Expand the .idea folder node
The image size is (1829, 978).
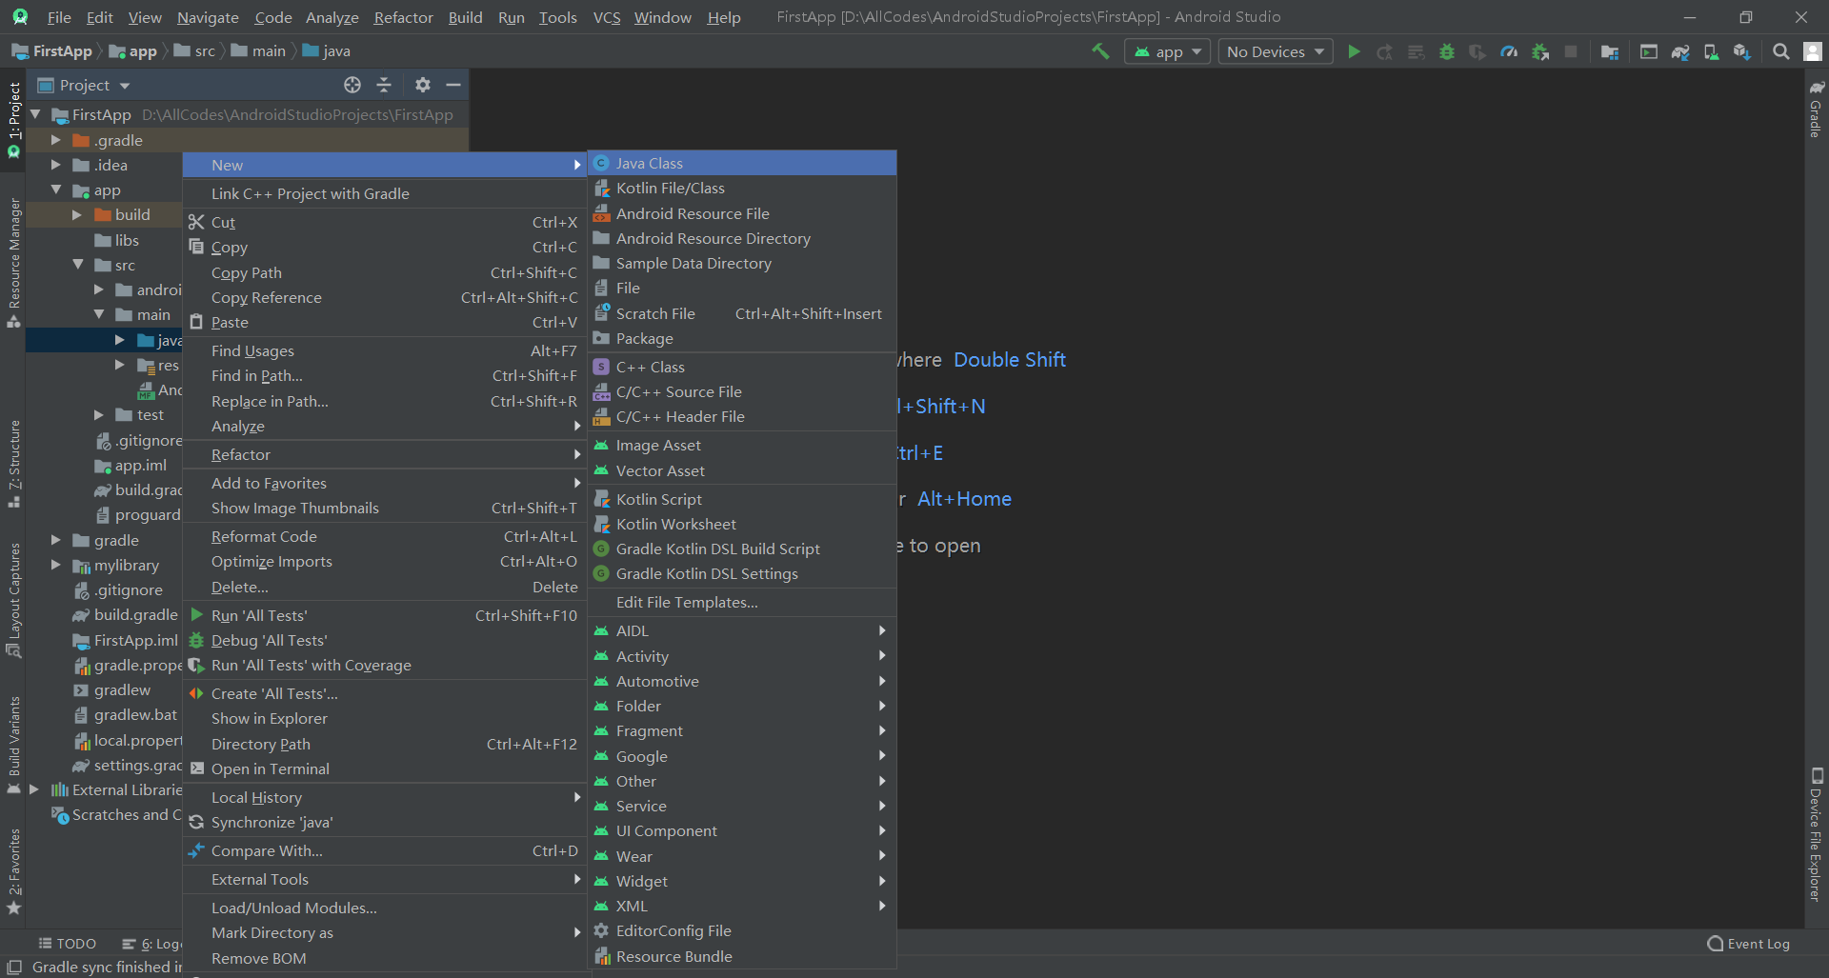tap(55, 165)
